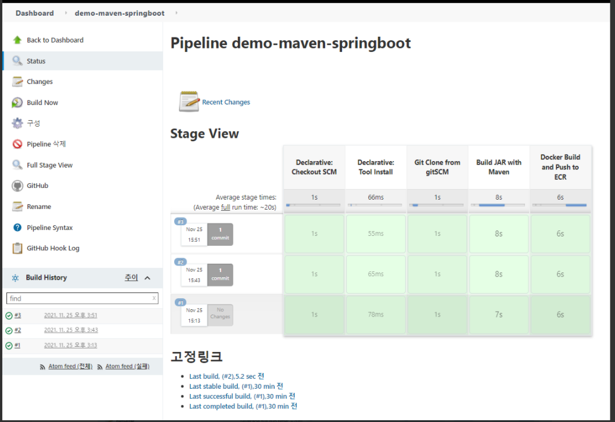Click the #1 badge in Stage View
The image size is (615, 422).
pyautogui.click(x=181, y=302)
